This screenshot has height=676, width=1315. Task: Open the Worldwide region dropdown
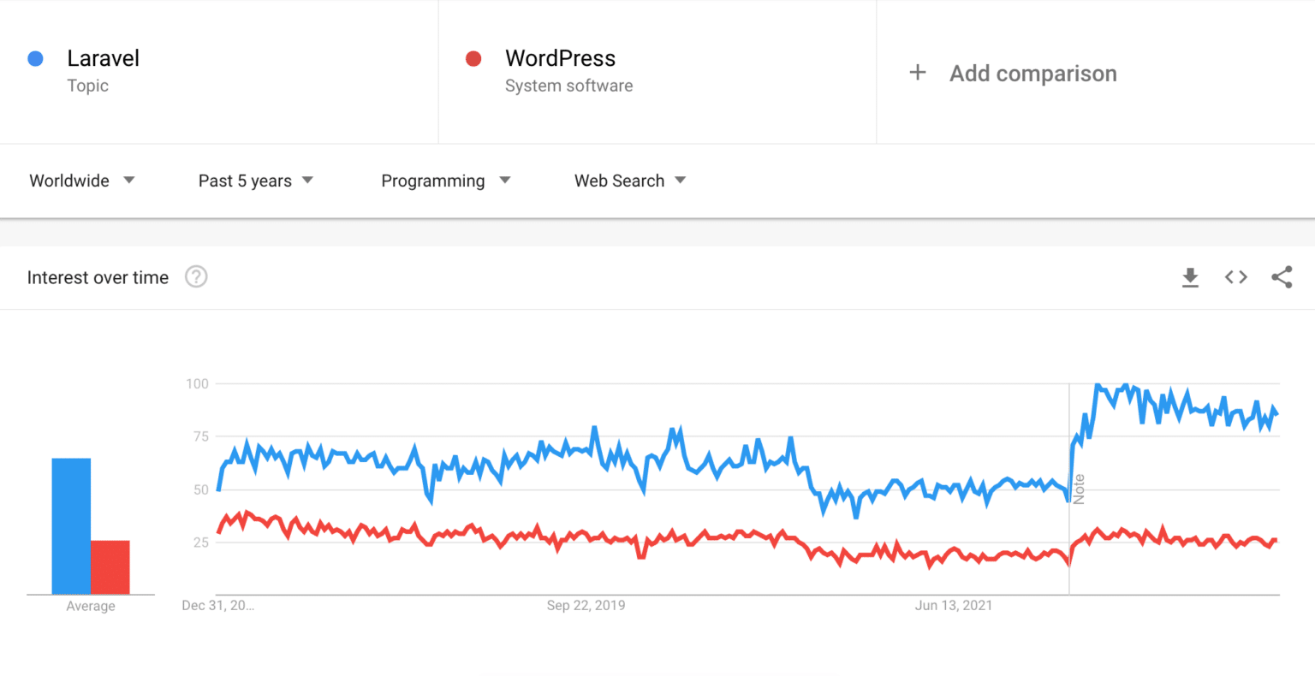click(x=82, y=181)
